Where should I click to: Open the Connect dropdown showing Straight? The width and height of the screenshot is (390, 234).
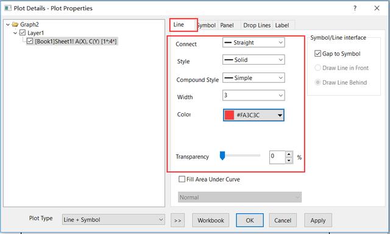click(x=253, y=43)
